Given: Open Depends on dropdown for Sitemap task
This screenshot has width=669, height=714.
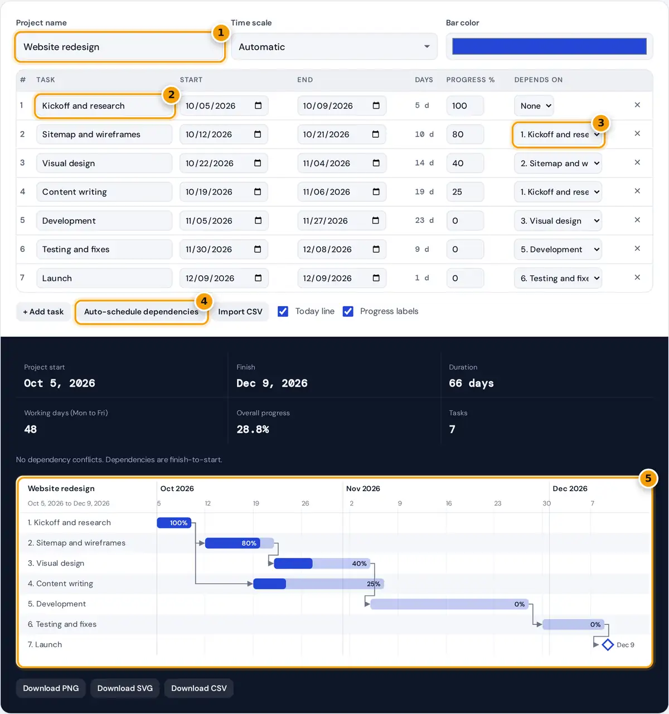Looking at the screenshot, I should click(558, 134).
